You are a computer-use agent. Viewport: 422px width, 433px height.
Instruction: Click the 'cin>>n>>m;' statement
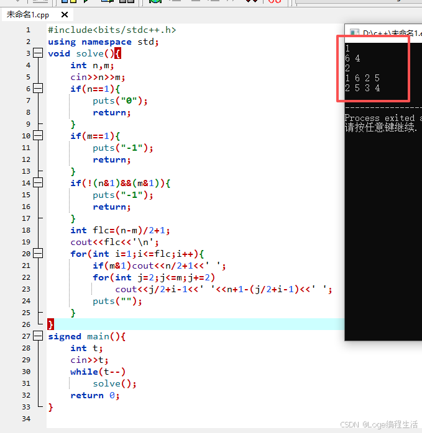click(98, 77)
